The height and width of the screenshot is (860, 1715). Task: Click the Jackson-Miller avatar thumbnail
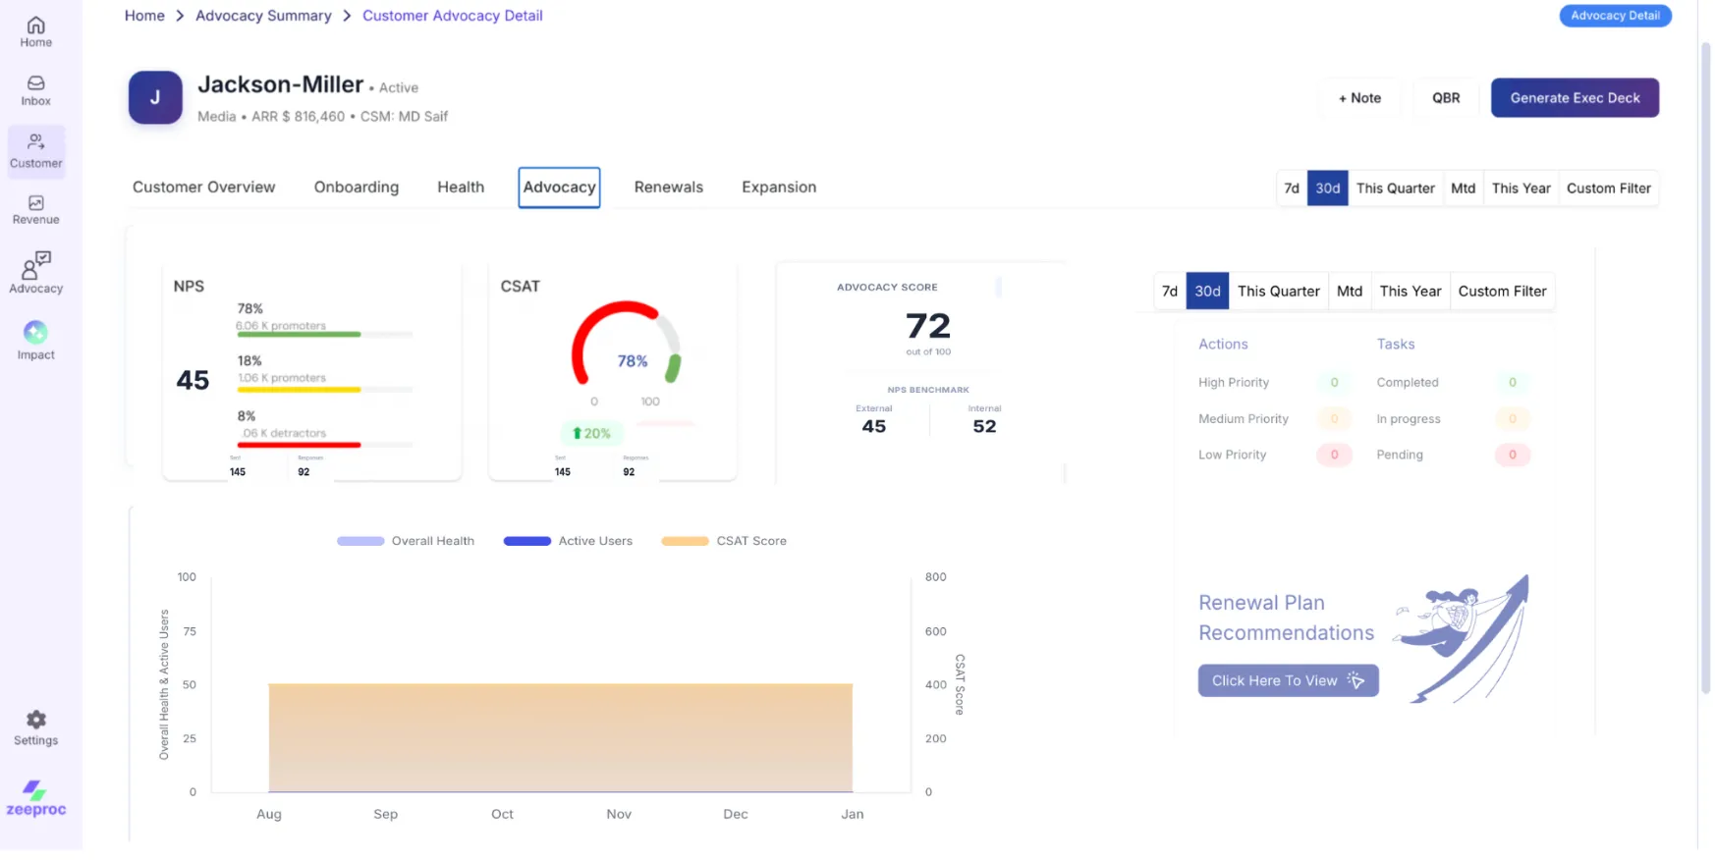point(155,97)
